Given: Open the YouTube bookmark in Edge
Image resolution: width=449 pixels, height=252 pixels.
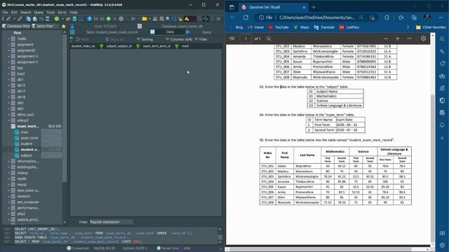Looking at the screenshot, I should [279, 27].
